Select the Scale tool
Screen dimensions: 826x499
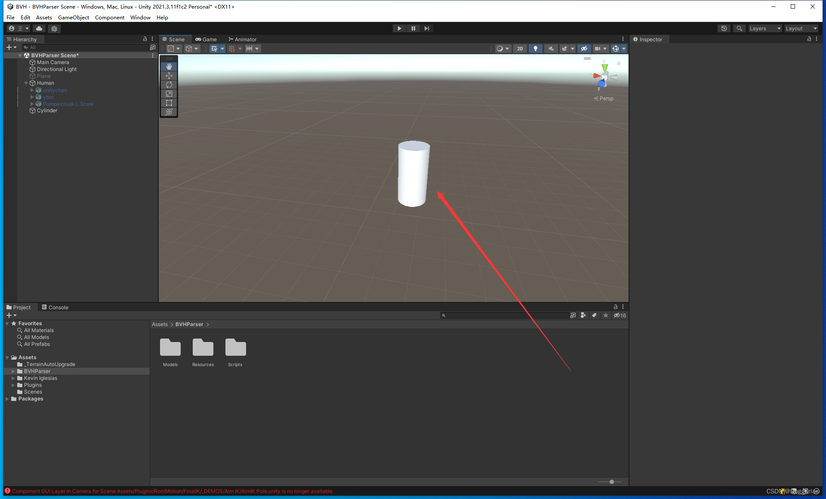(169, 94)
